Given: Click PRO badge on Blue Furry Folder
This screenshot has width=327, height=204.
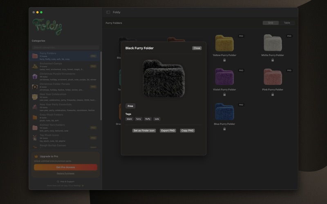Looking at the screenshot, I should pyautogui.click(x=241, y=105).
